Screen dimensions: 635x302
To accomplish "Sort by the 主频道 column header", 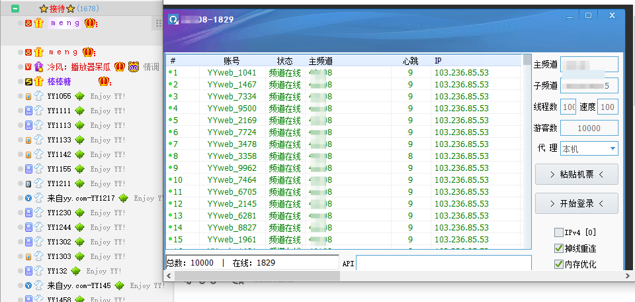I will (321, 61).
